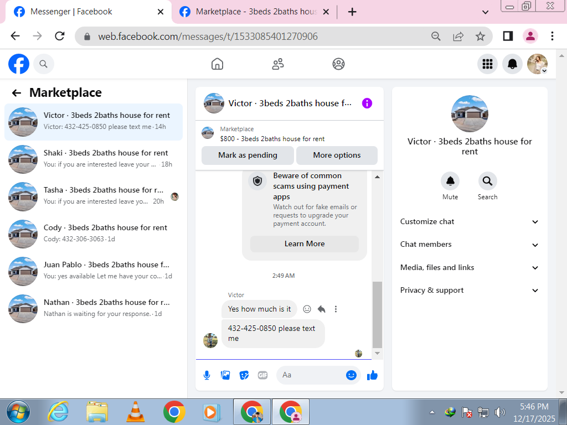The height and width of the screenshot is (425, 567).
Task: Open Victor conversation in chat list
Action: point(93,122)
